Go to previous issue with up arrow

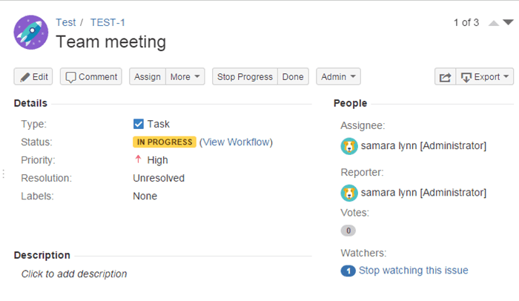[494, 23]
